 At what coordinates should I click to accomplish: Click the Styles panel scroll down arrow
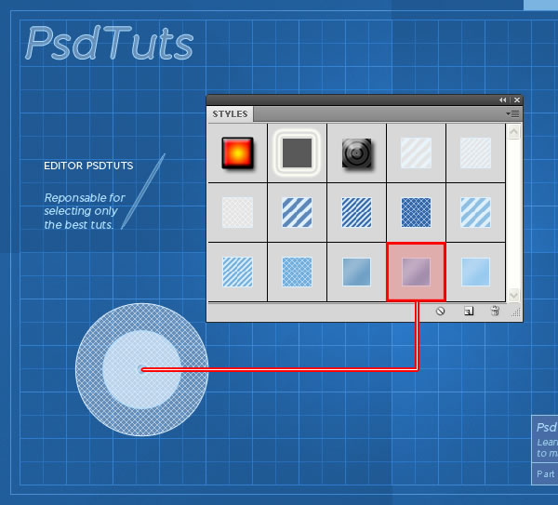(x=513, y=295)
